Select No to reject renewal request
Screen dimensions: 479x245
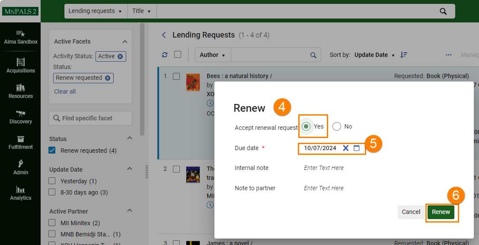(337, 126)
